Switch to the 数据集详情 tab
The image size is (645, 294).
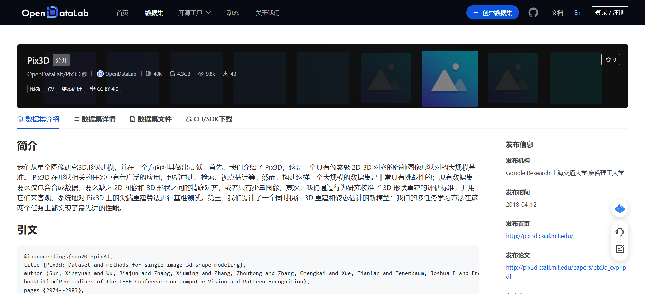pyautogui.click(x=94, y=119)
